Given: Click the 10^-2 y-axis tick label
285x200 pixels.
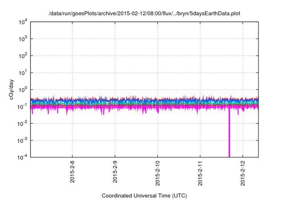Looking at the screenshot, I should pyautogui.click(x=22, y=124).
